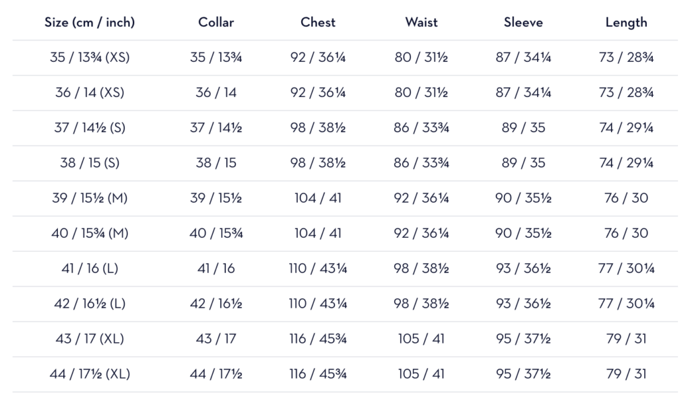Click the 42 / 16½ value in Collar column
690x396 pixels.
[216, 303]
